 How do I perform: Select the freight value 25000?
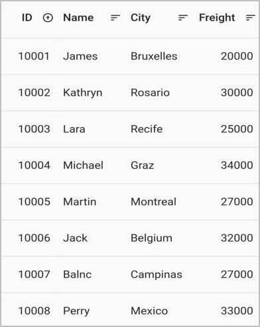237,129
